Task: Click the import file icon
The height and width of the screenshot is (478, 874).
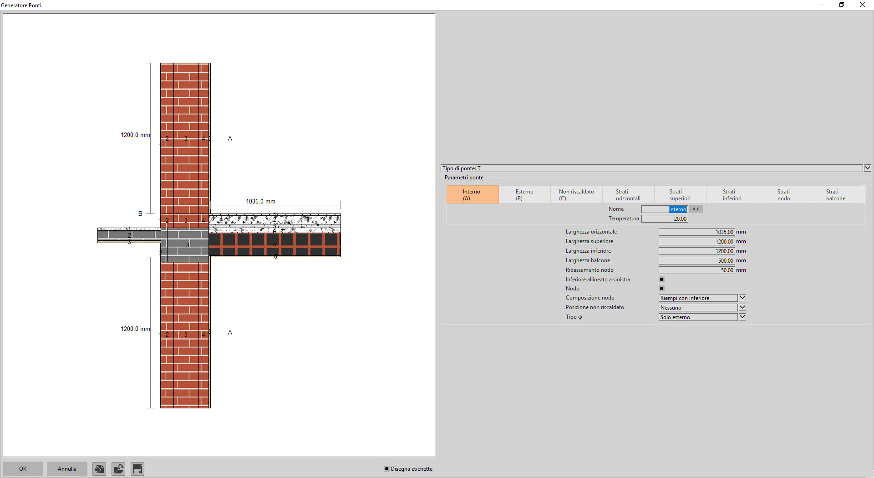Action: coord(99,468)
